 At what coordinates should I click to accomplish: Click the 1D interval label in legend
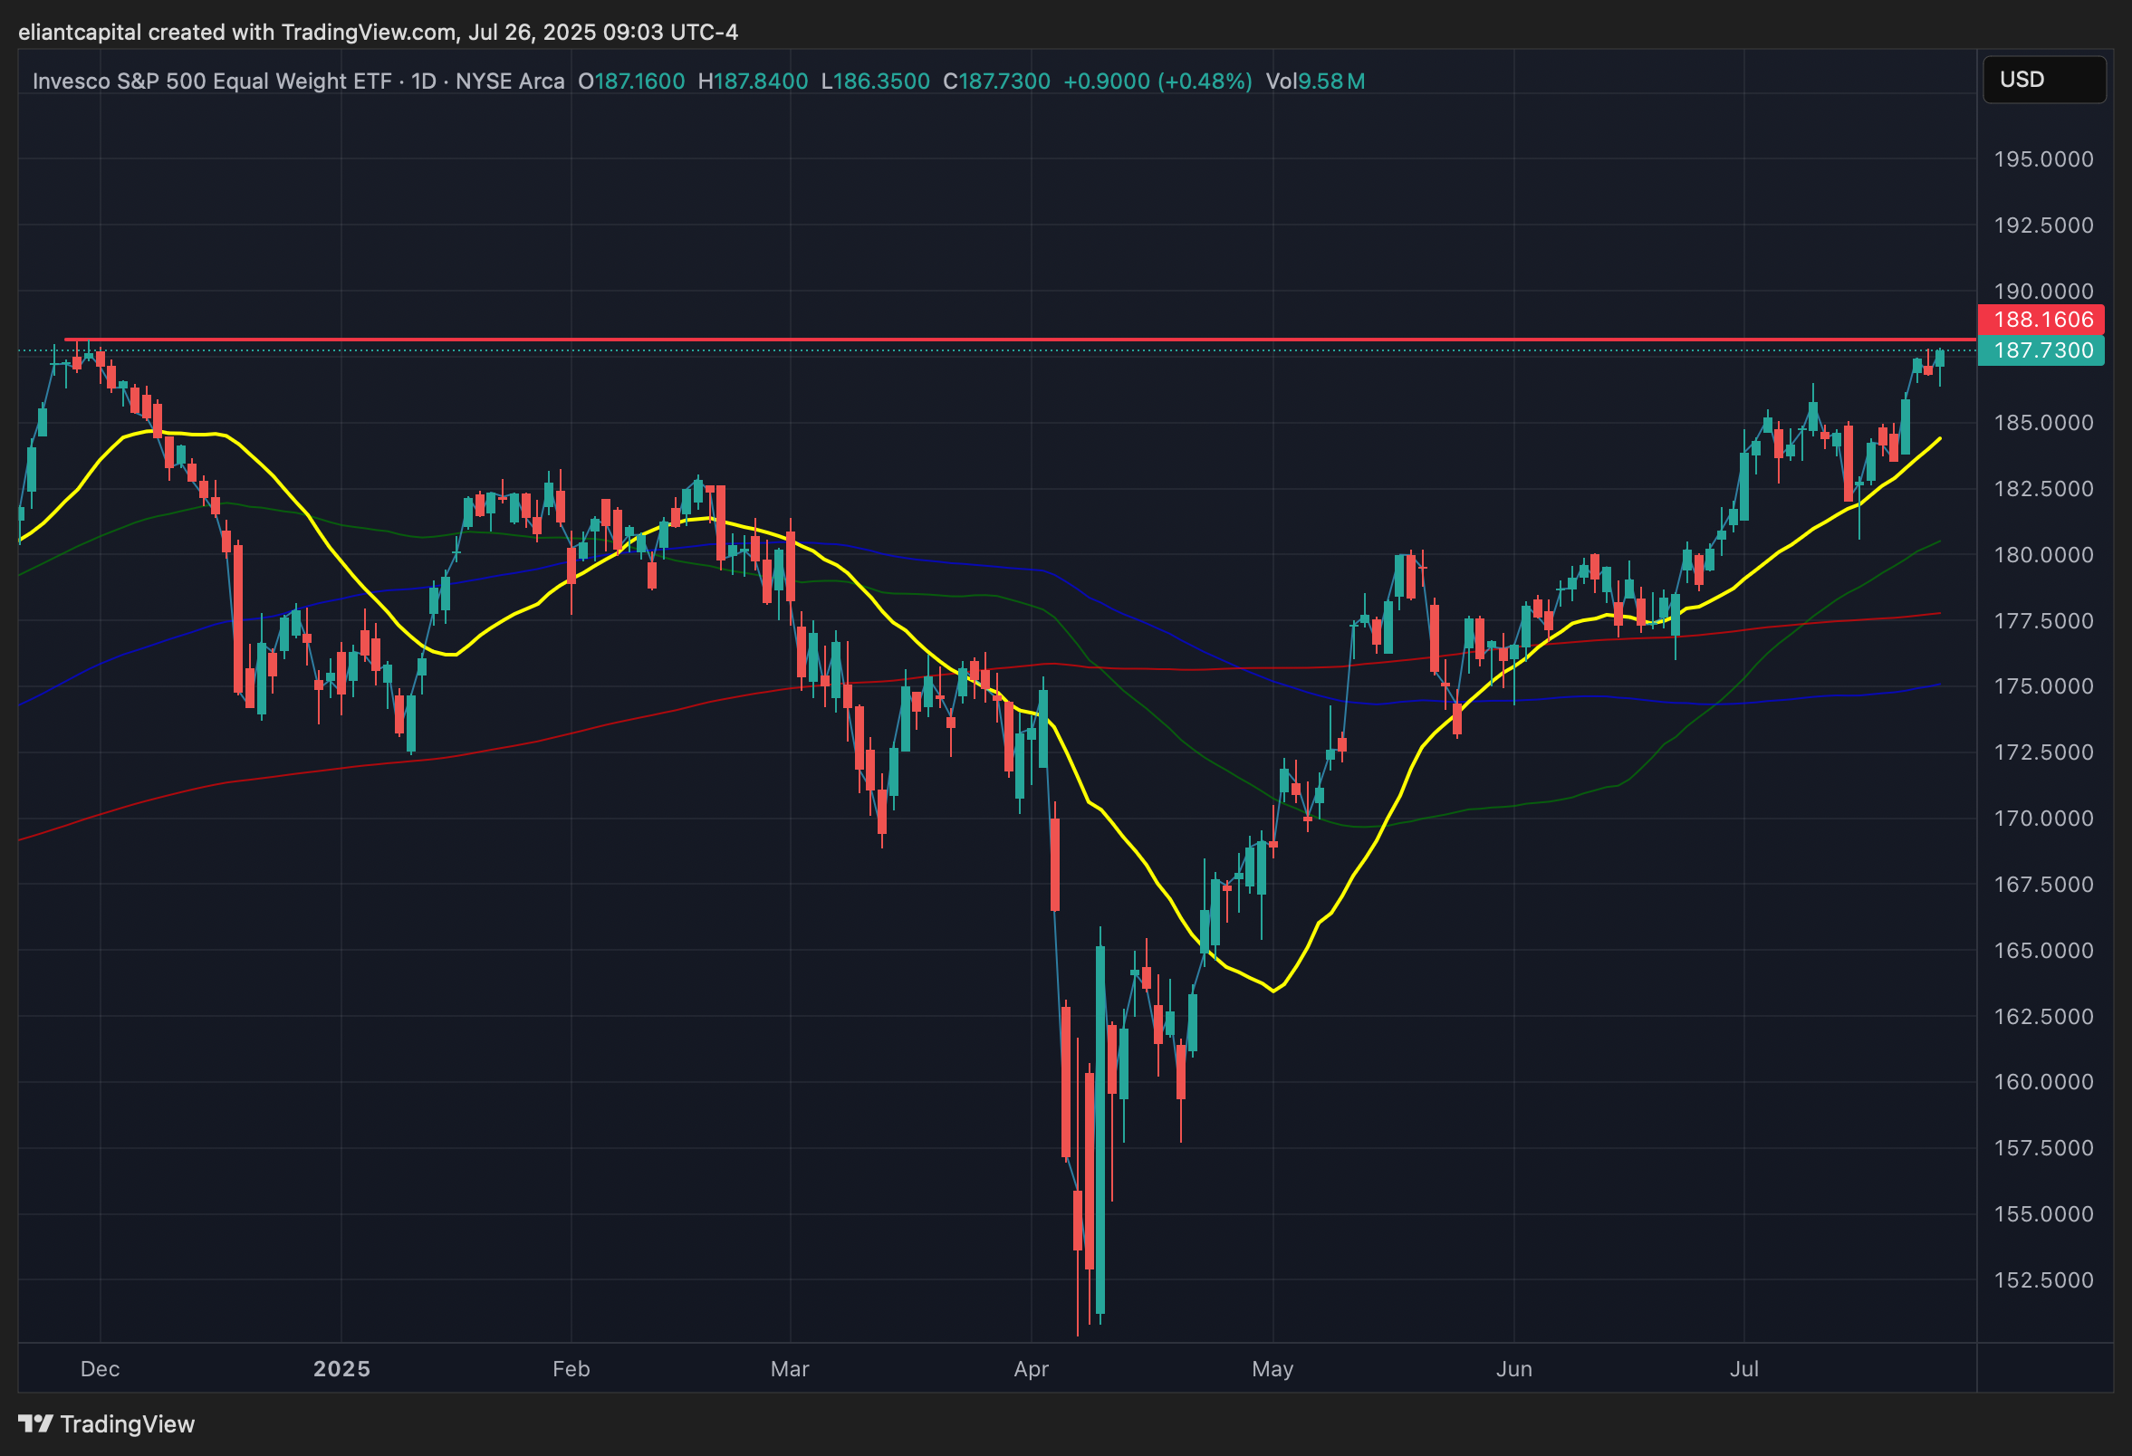[x=423, y=81]
